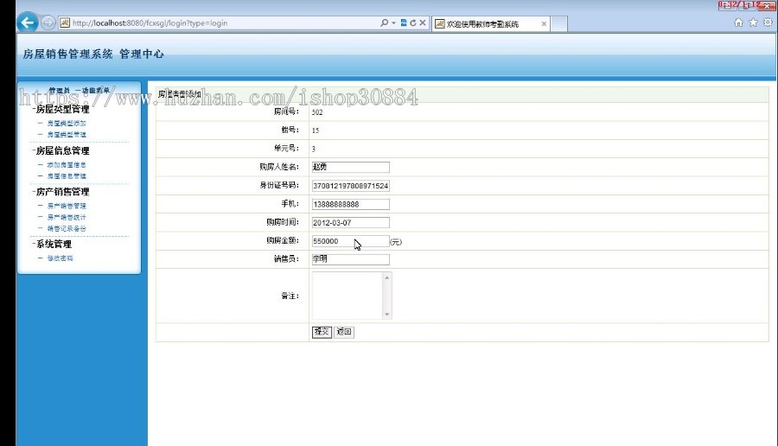Viewport: 778px width, 446px height.
Task: Click the search magnifier in address bar
Action: (x=384, y=22)
